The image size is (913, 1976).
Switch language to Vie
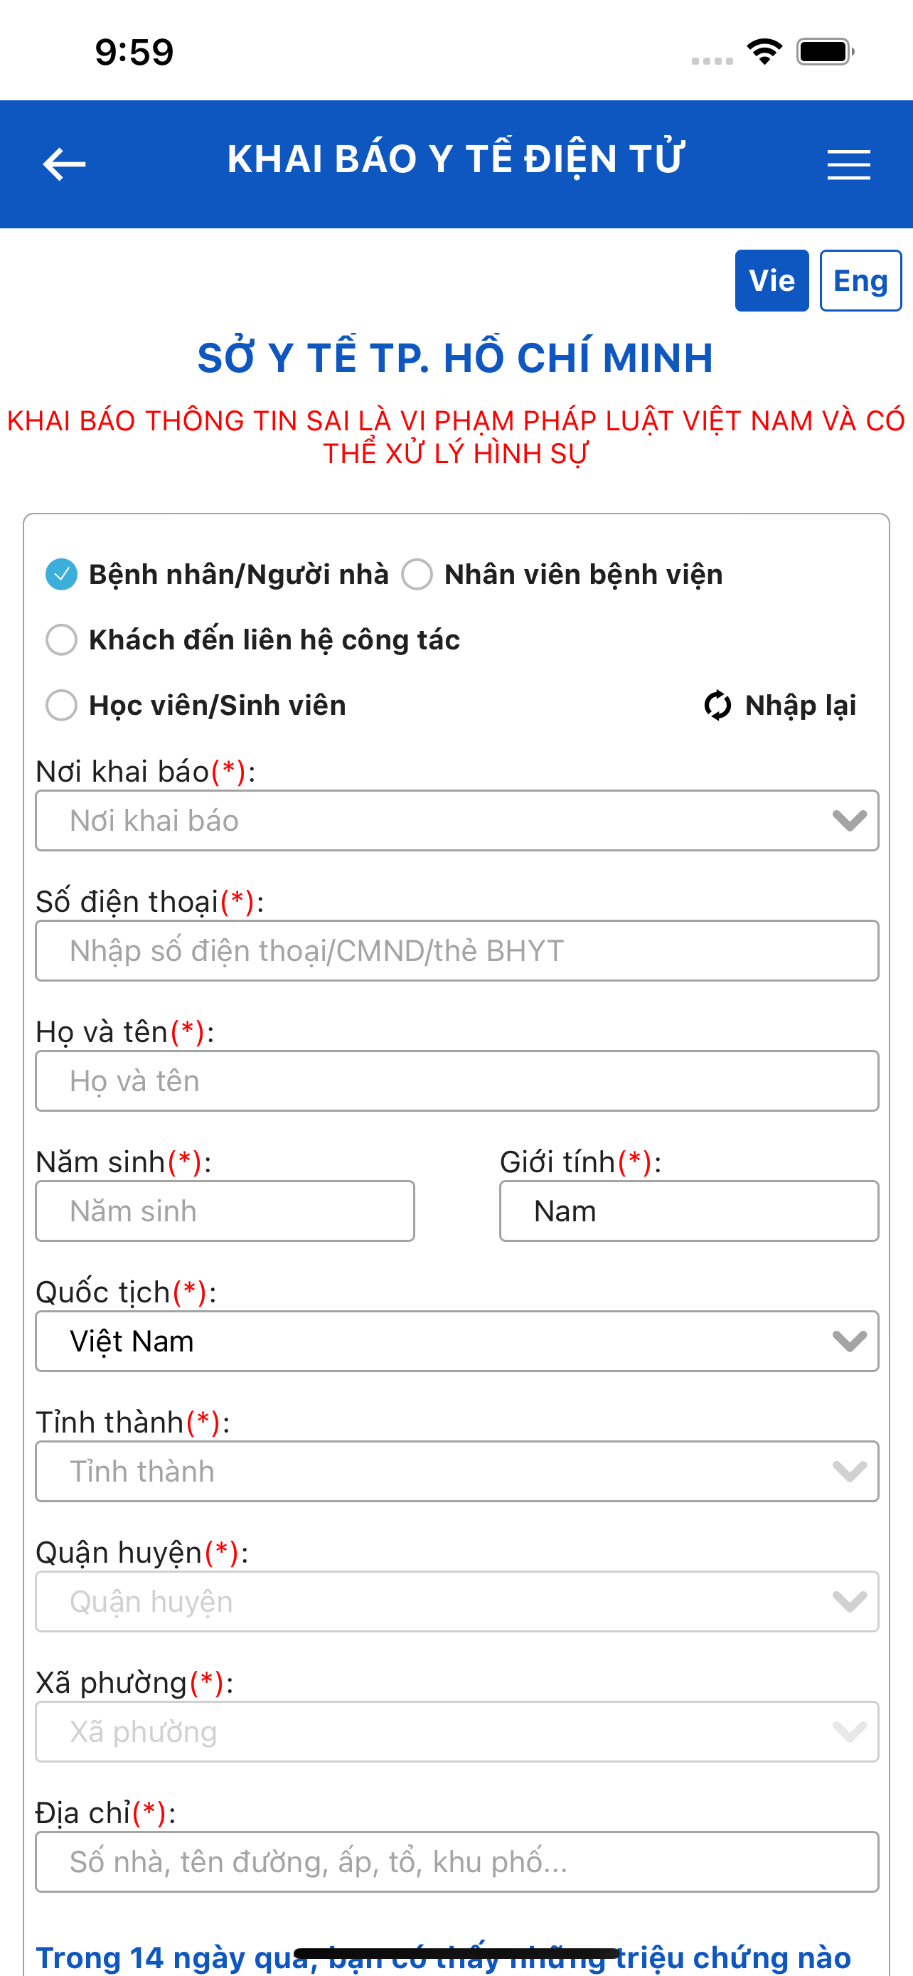tap(771, 280)
